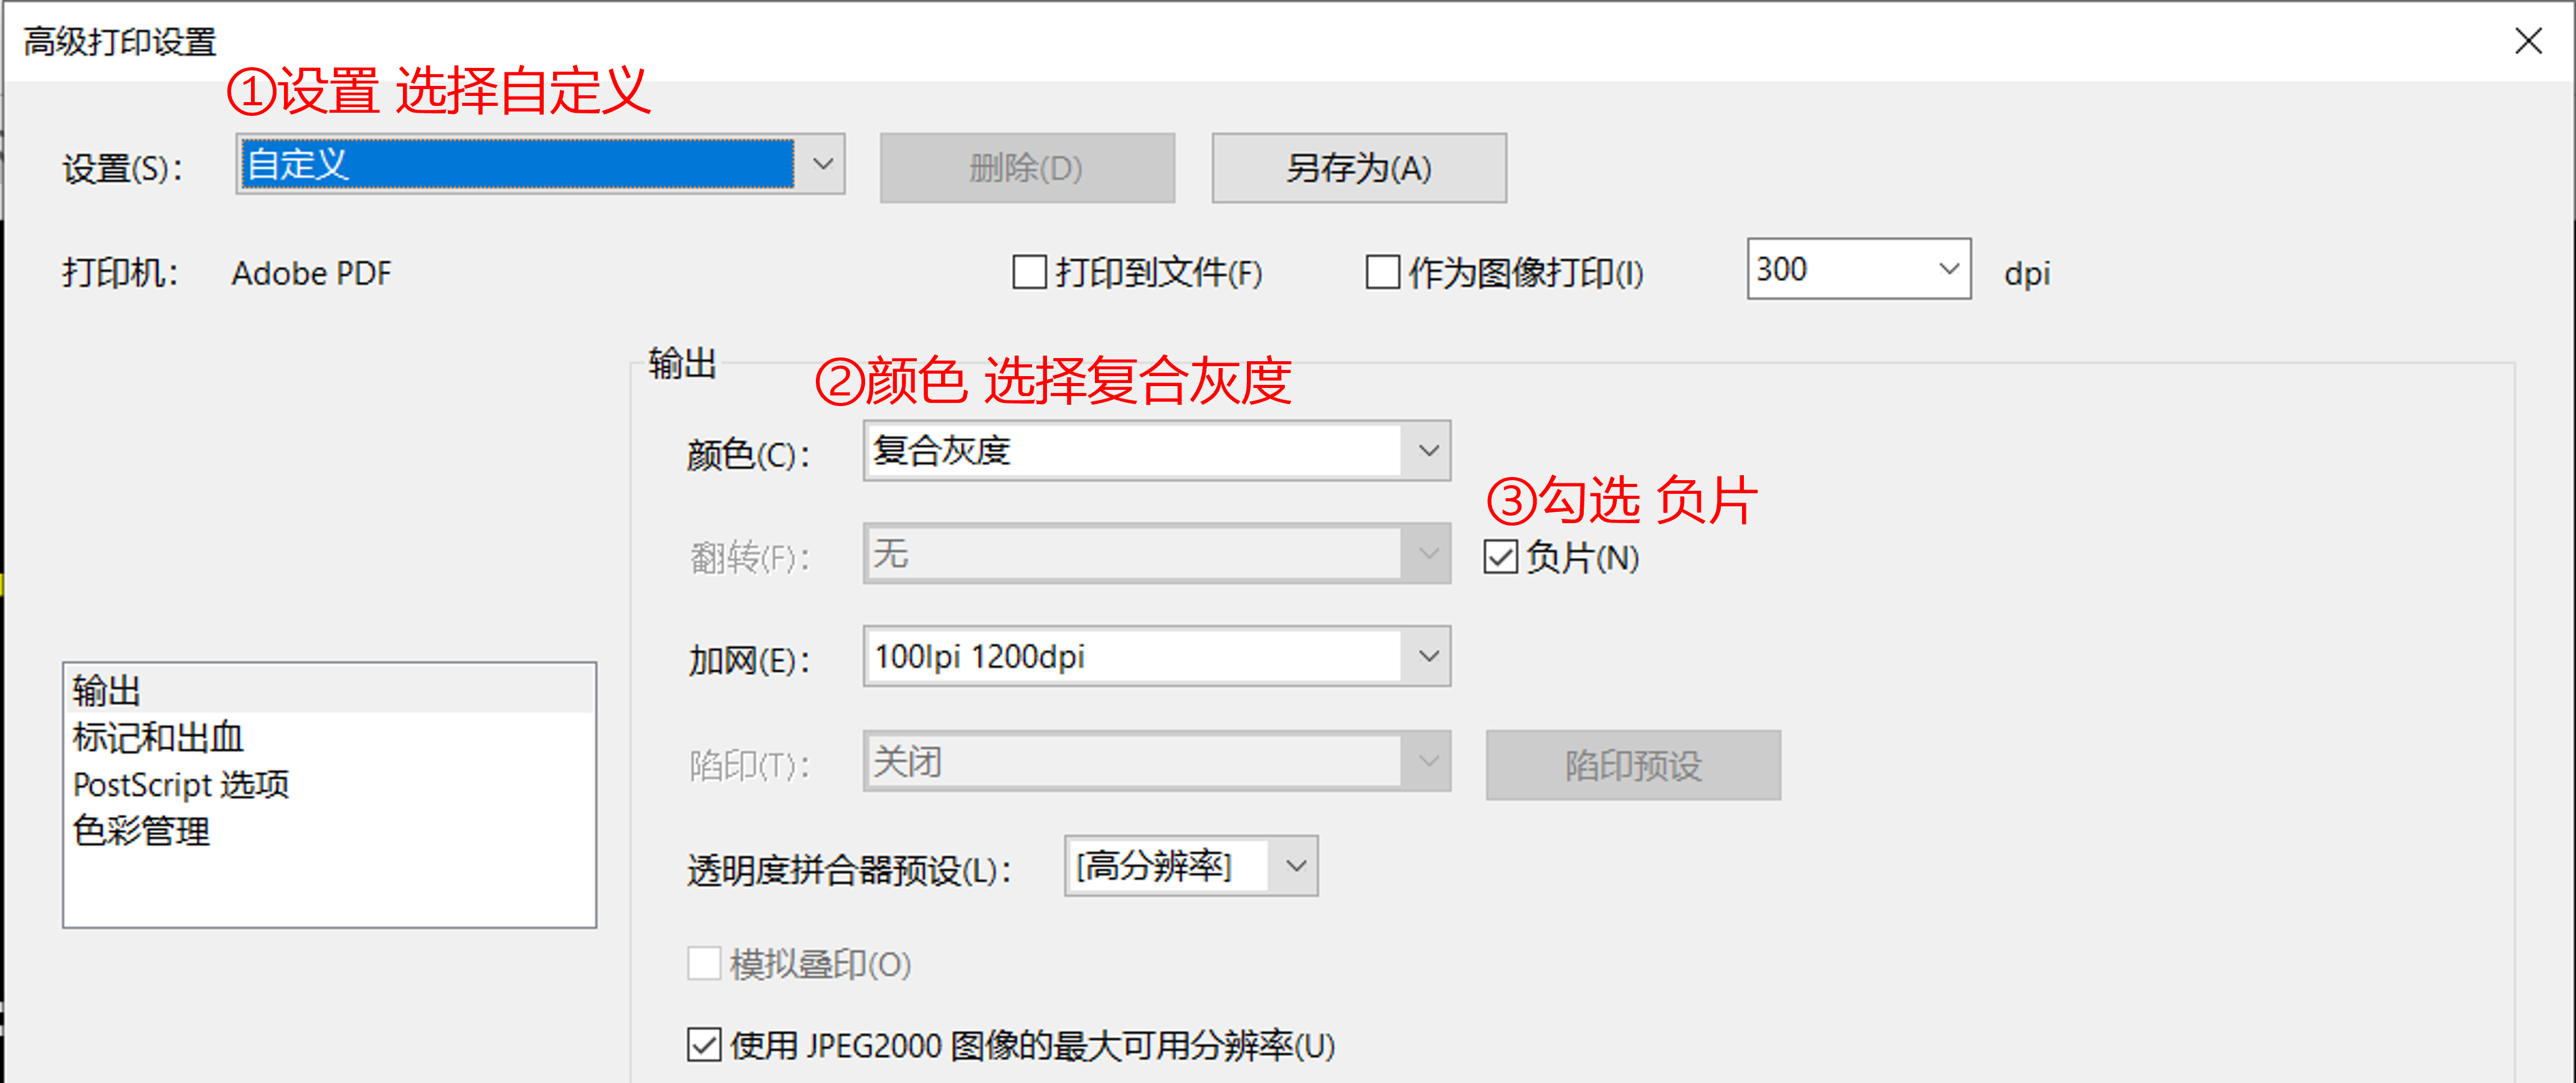2576x1083 pixels.
Task: Open the 加网(E) dropdown showing 100lpi 1200dpi
Action: (1157, 657)
